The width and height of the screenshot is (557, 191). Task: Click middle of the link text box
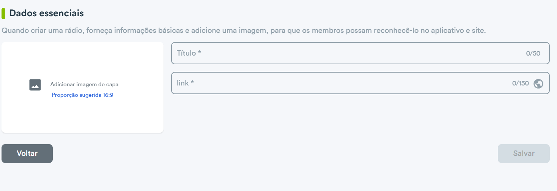click(x=360, y=83)
